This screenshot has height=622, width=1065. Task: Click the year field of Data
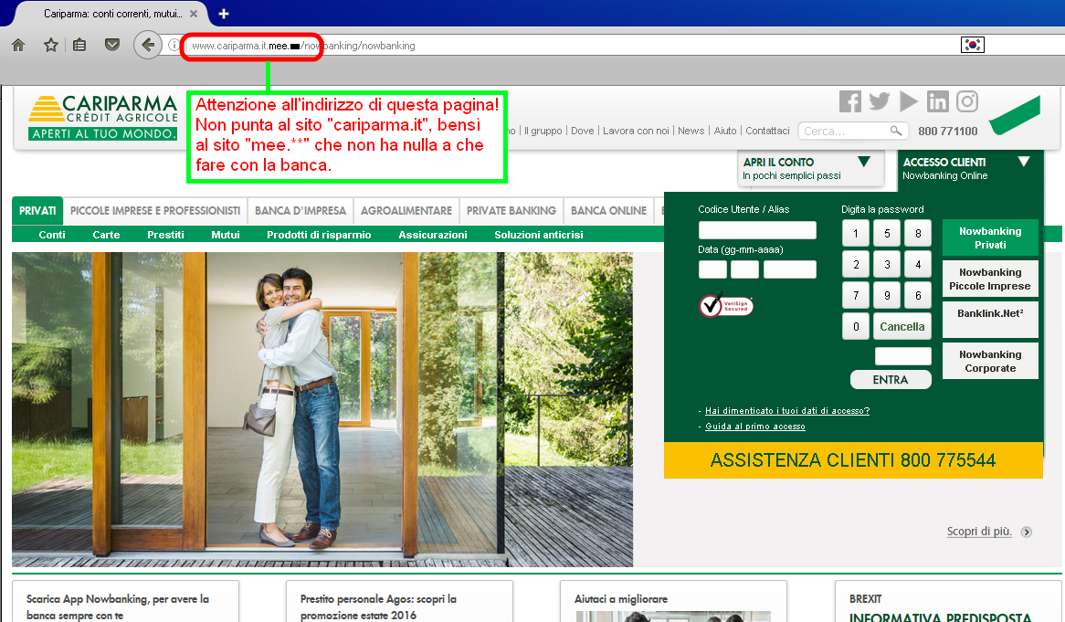(x=790, y=269)
